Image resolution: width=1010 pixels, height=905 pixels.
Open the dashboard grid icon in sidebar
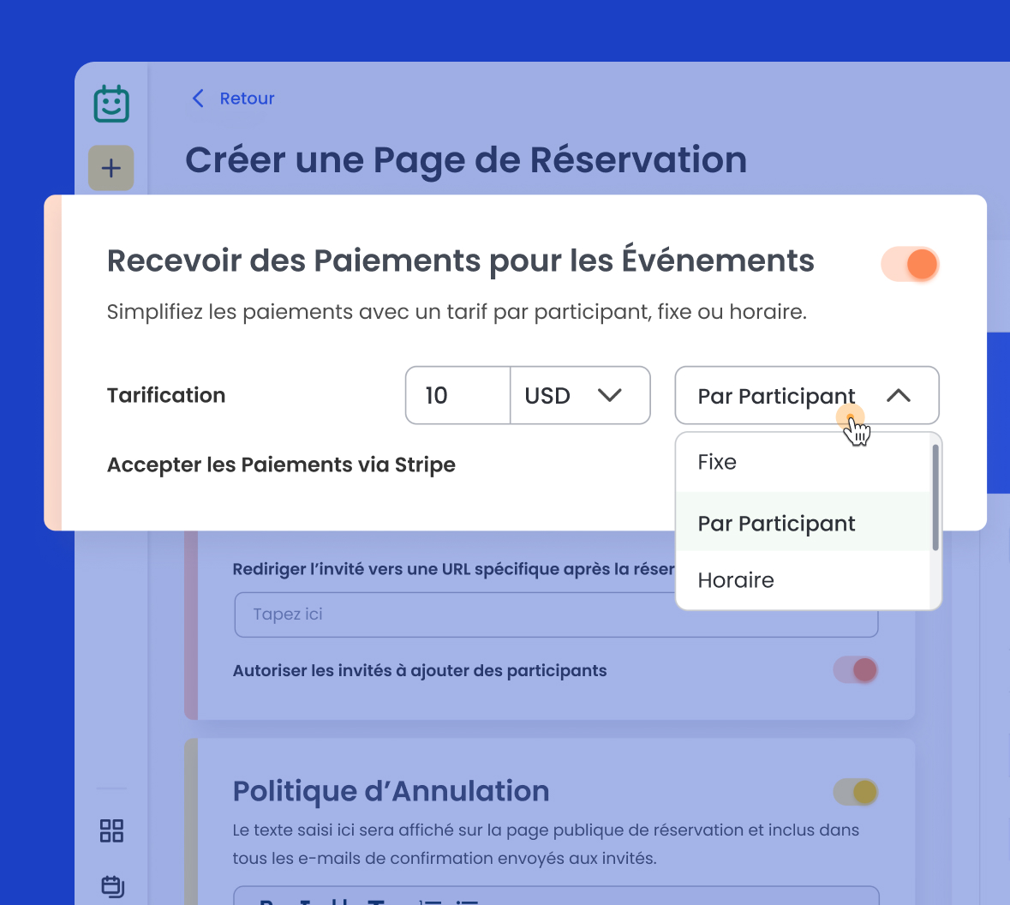click(x=111, y=830)
